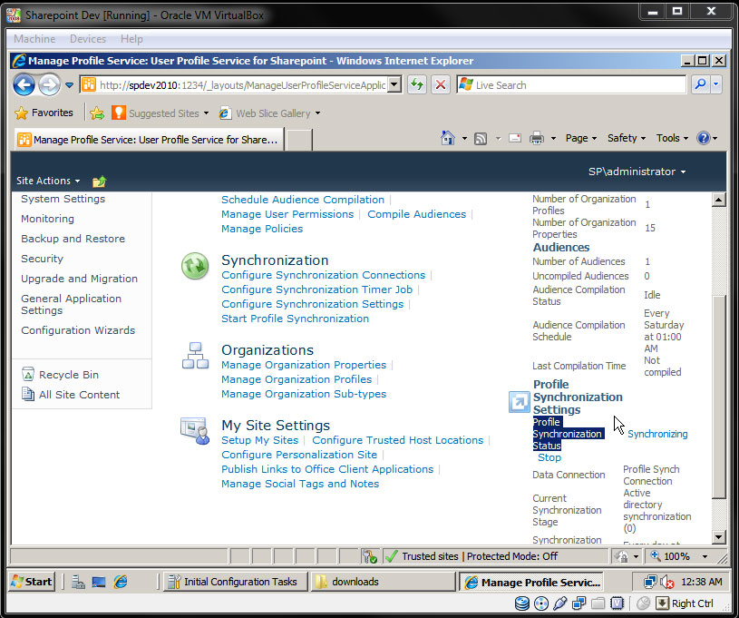
Task: Click the Internet Explorer quick launch icon
Action: [121, 582]
